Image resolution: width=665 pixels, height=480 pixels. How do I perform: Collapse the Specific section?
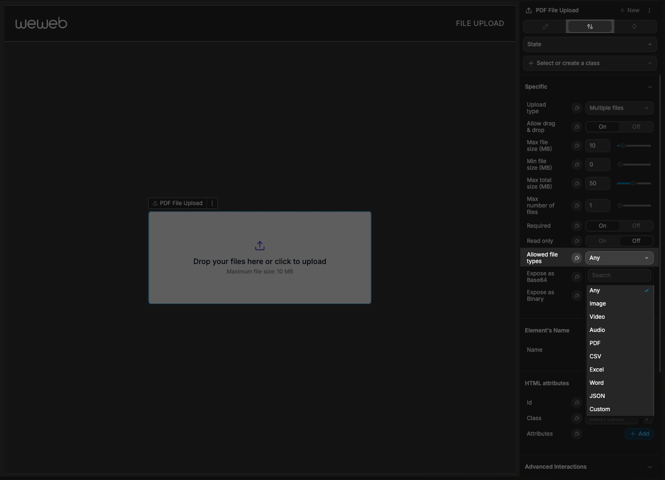(649, 87)
